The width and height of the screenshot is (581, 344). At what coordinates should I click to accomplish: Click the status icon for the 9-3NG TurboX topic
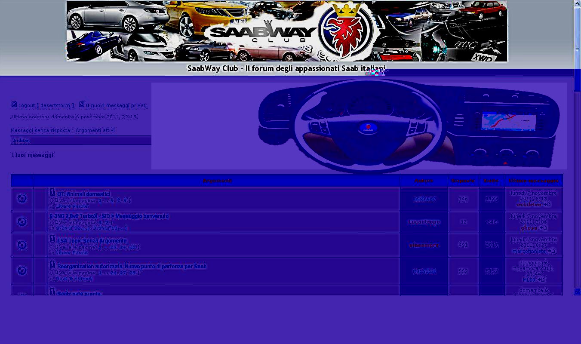pos(22,222)
